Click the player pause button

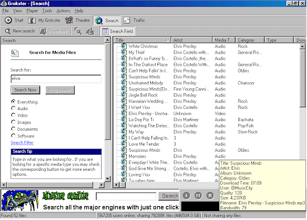click(198, 195)
